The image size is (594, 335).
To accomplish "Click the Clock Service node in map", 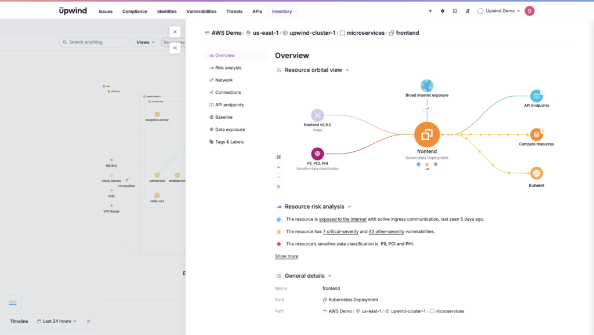I will (x=111, y=175).
